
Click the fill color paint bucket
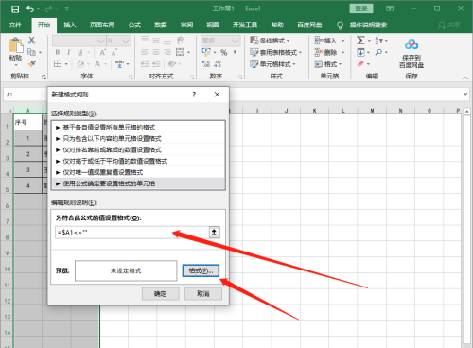[80, 64]
